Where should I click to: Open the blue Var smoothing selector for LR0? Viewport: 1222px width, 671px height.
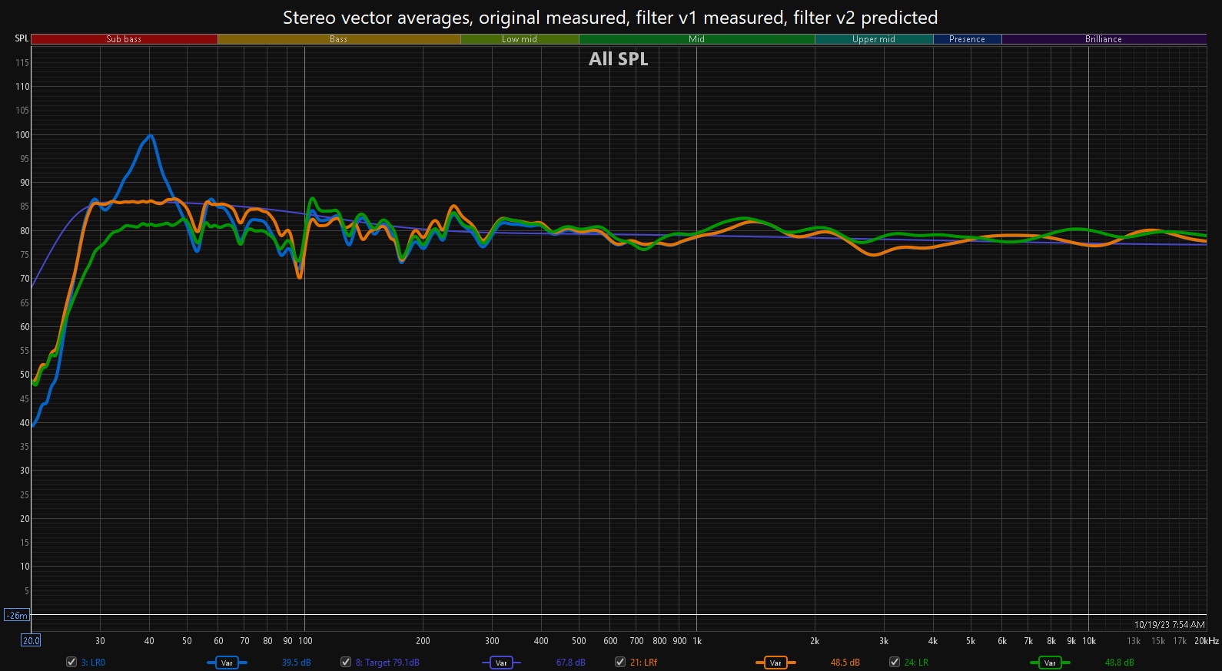tap(227, 663)
